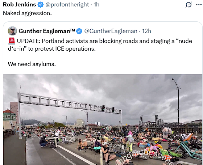Click the "We need asylums." line
Viewport: 203px width, 165px height.
(x=32, y=64)
